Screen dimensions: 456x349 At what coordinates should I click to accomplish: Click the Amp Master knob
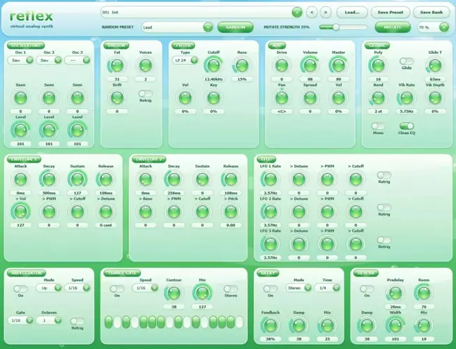click(x=338, y=65)
